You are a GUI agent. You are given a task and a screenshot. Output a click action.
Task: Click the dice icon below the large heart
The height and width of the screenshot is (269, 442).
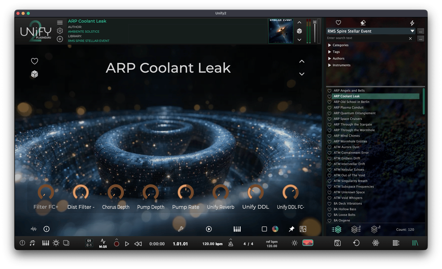coord(34,74)
